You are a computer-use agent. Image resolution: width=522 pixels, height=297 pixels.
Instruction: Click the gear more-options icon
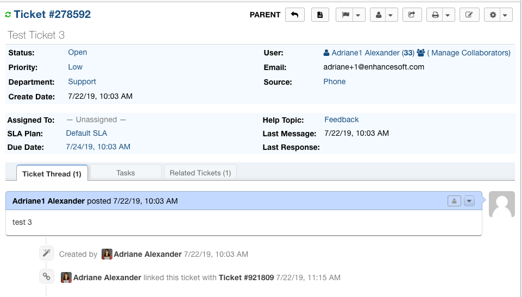click(493, 15)
